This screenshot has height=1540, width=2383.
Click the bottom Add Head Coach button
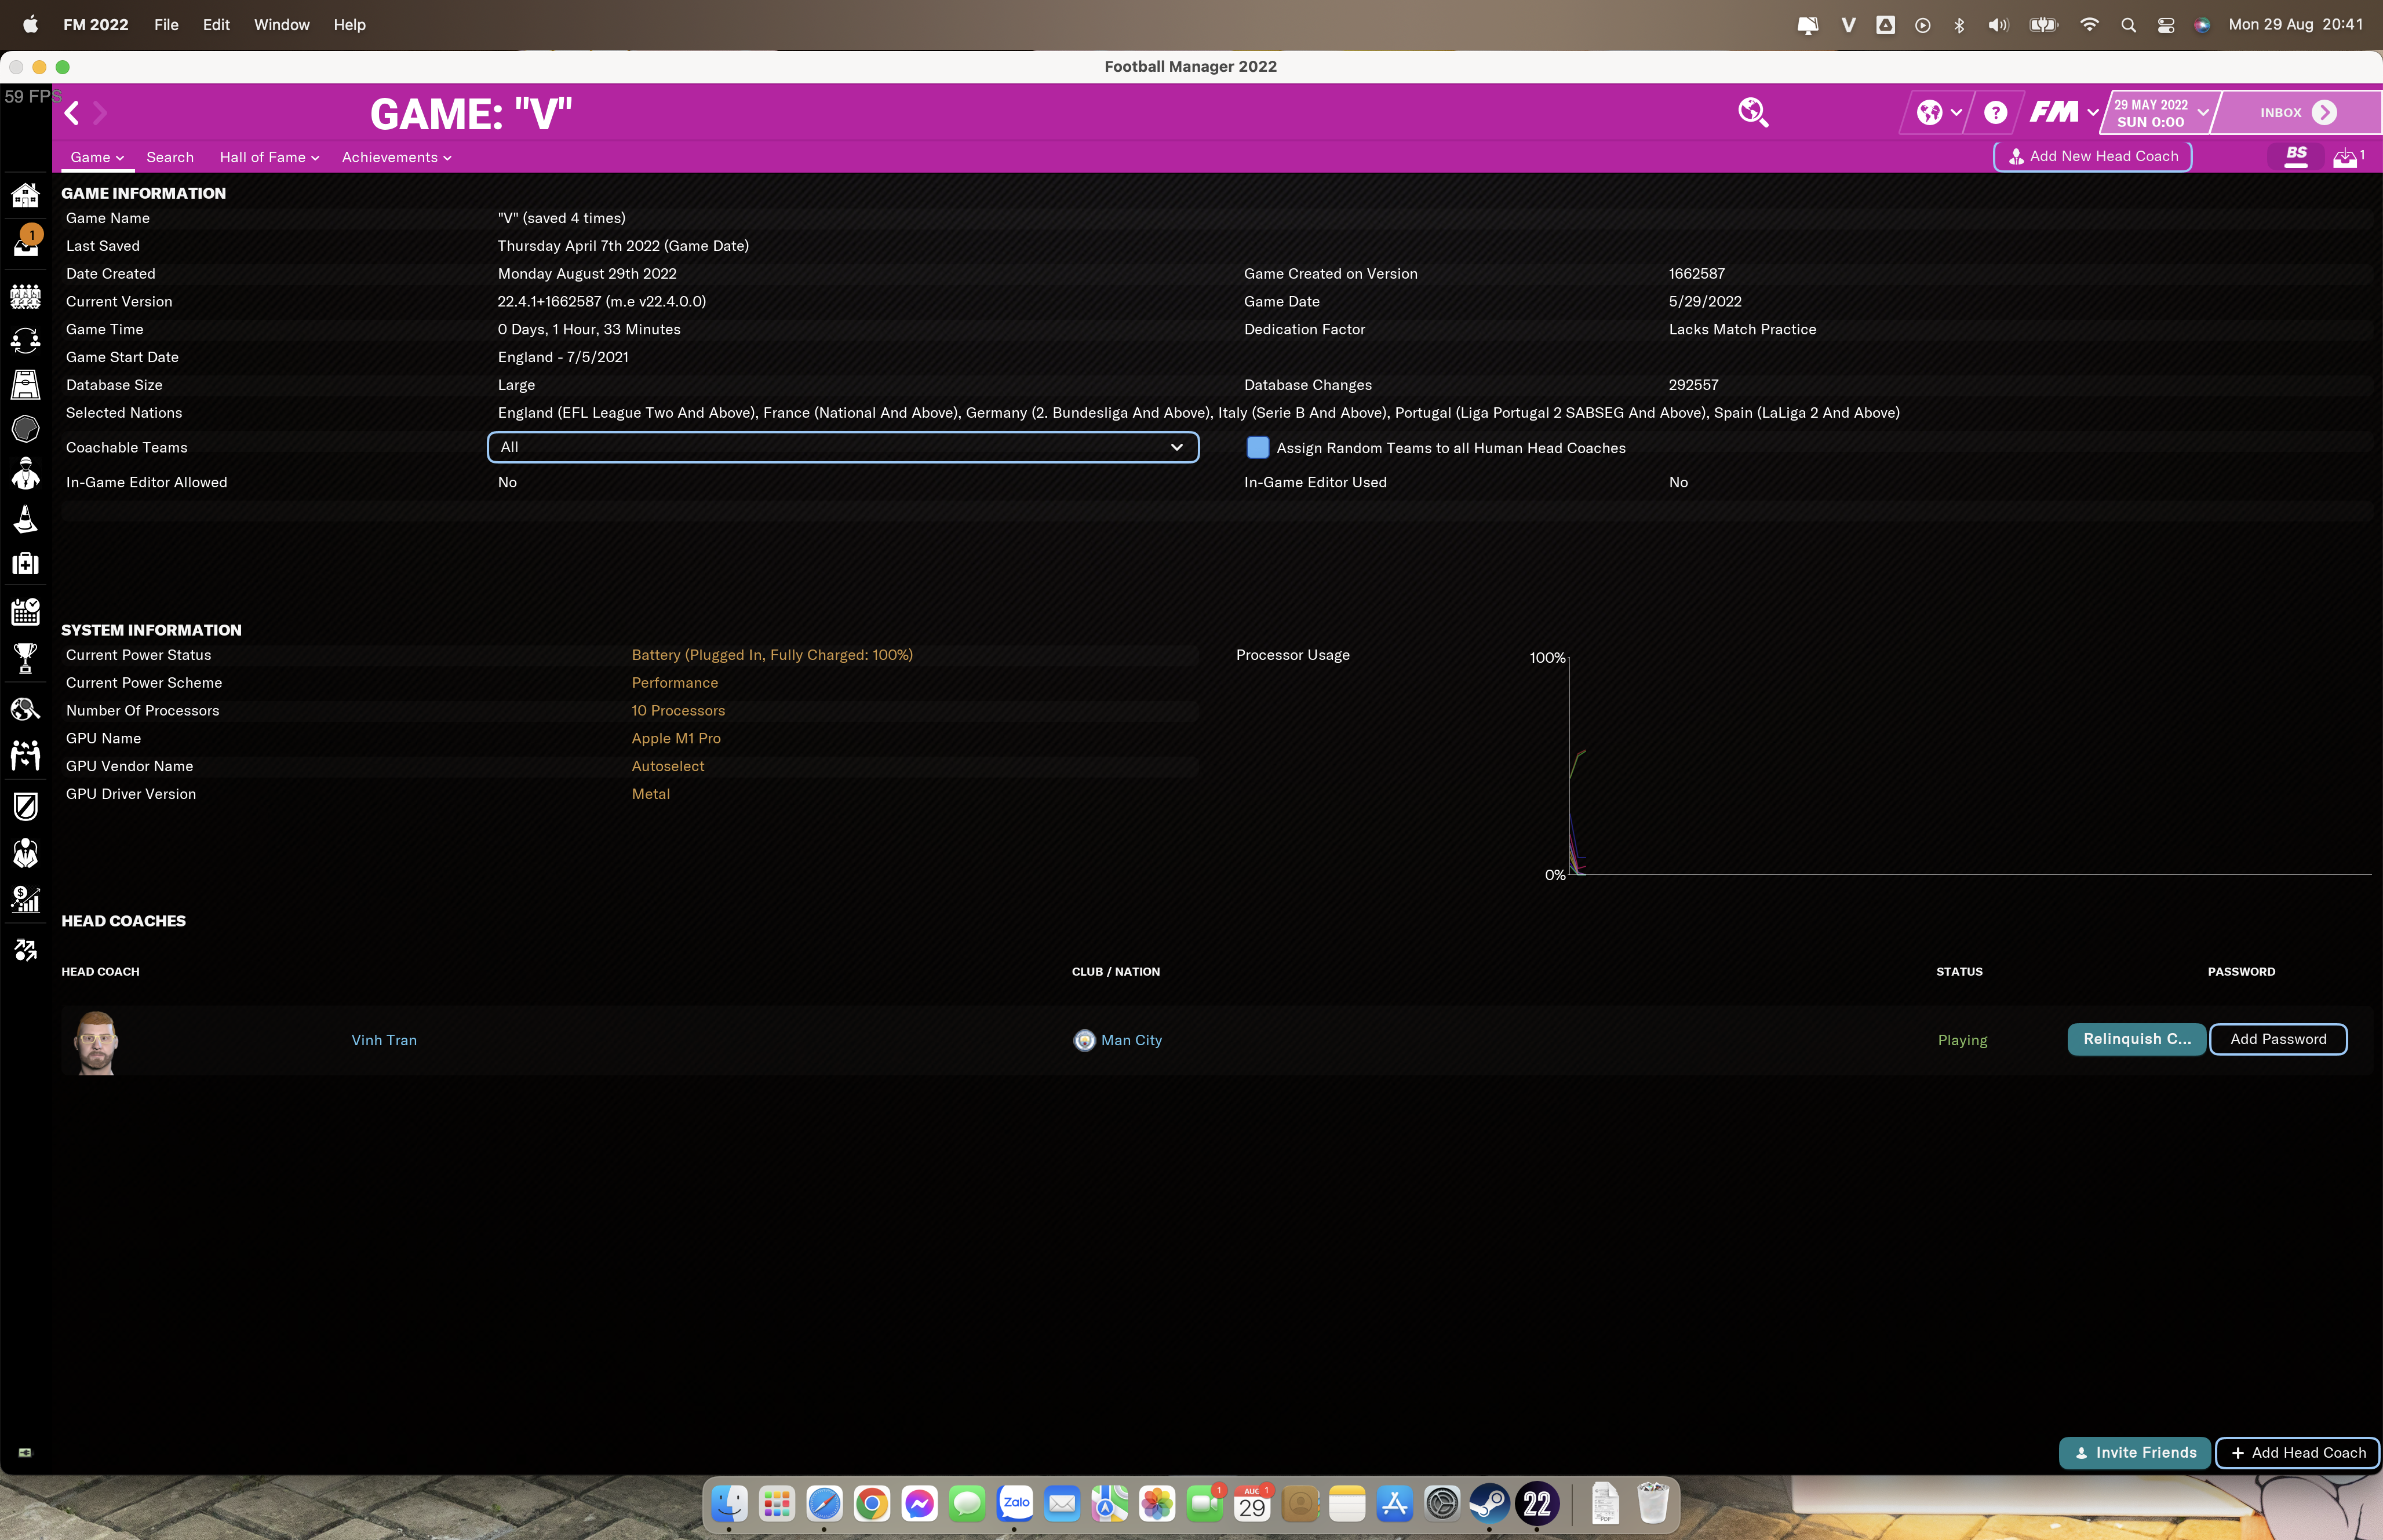pyautogui.click(x=2298, y=1453)
